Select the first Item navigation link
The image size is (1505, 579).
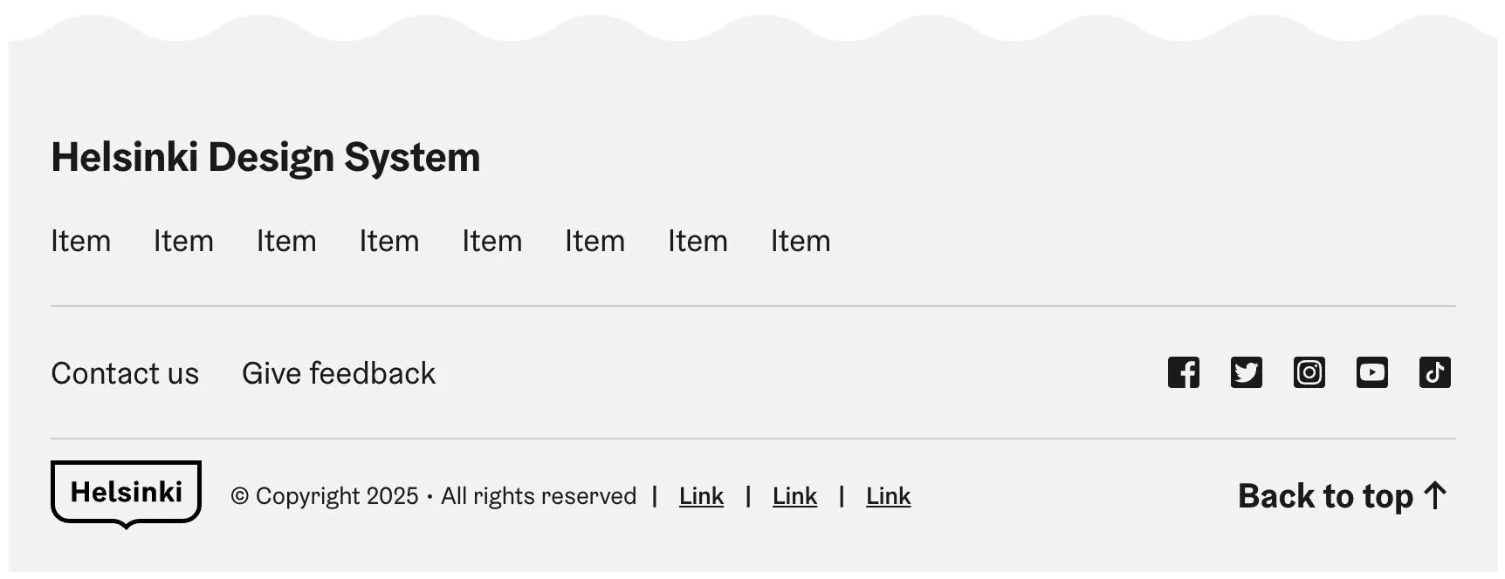tap(80, 241)
